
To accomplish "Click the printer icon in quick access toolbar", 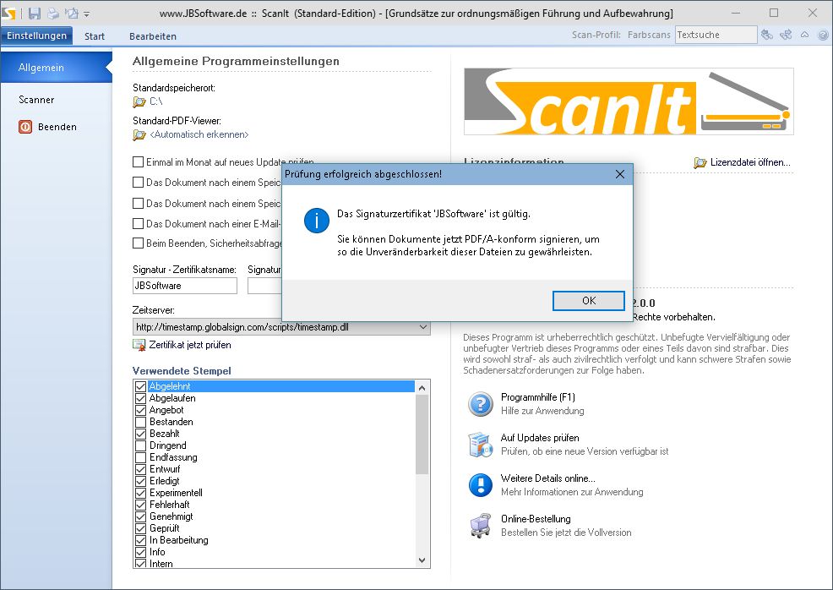I will (53, 14).
